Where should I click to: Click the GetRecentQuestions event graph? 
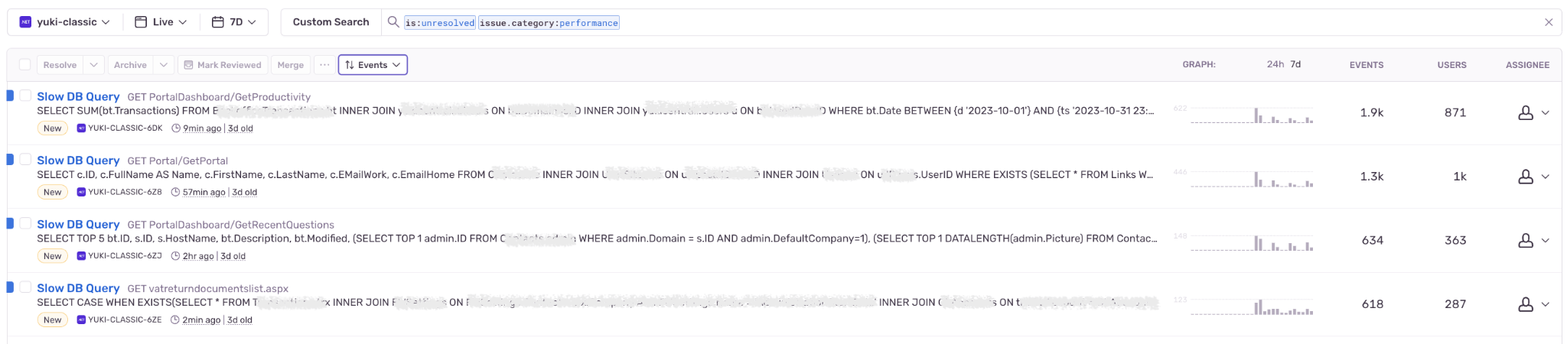[x=1251, y=242]
